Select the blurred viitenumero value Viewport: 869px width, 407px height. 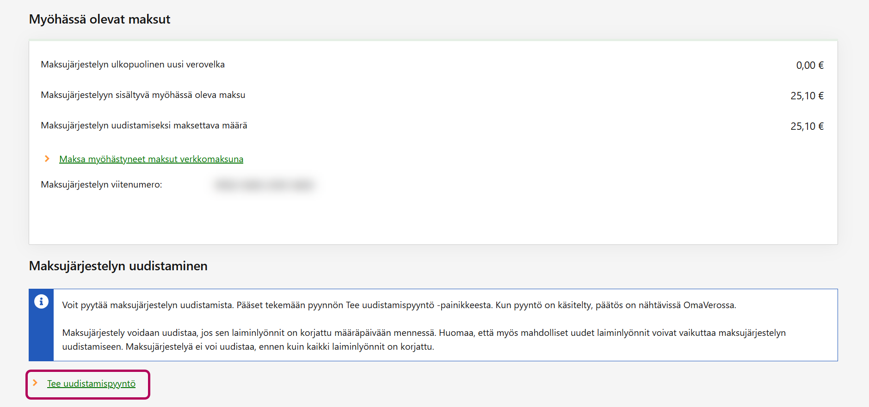coord(264,185)
